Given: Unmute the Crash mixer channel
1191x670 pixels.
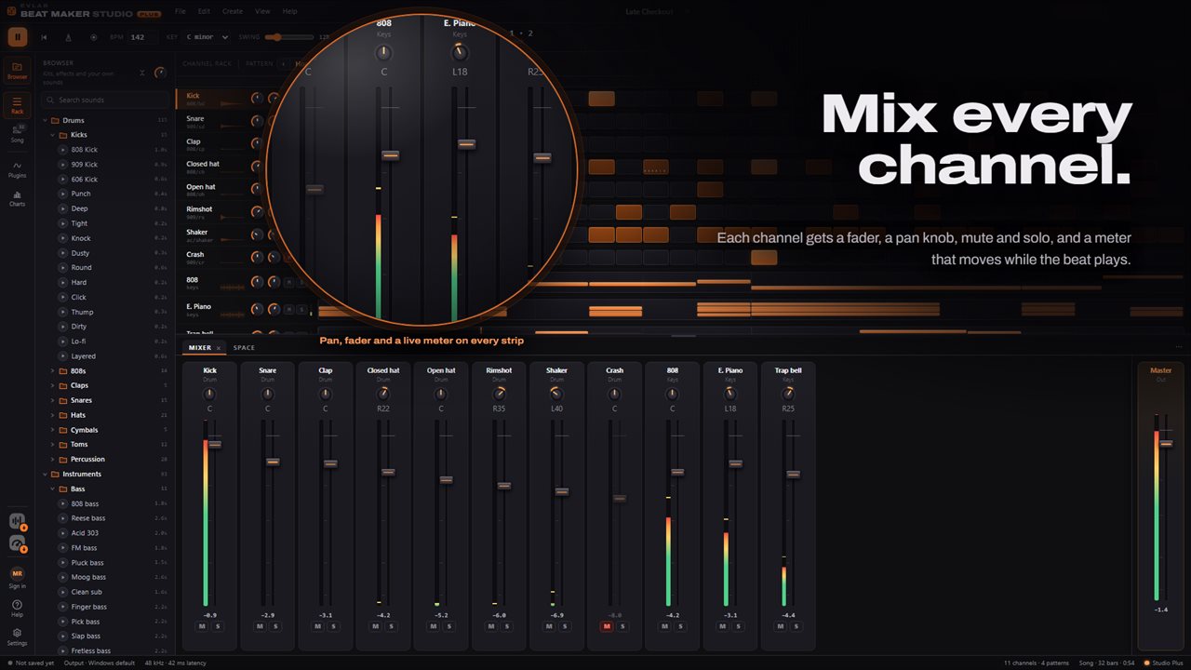Looking at the screenshot, I should tap(607, 626).
